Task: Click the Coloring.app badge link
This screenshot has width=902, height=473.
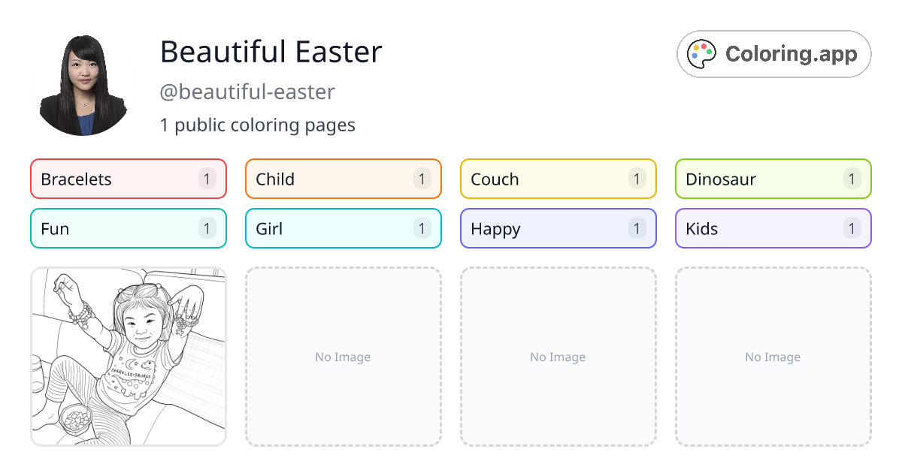Action: [773, 53]
